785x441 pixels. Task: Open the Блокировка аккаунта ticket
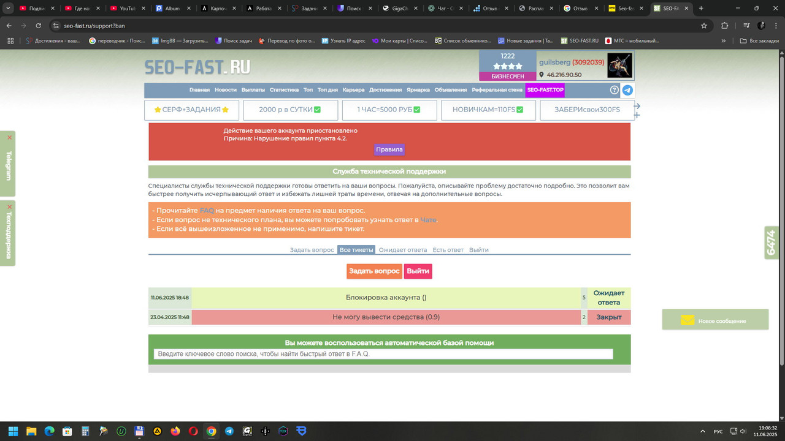coord(386,298)
